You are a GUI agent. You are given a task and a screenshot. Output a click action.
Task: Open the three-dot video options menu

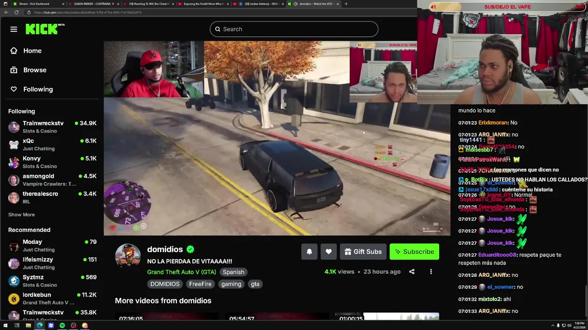coord(431,272)
